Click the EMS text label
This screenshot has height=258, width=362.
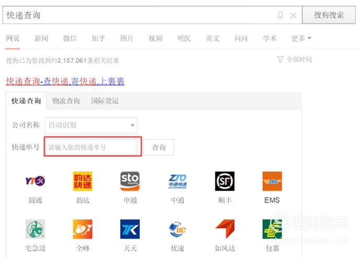point(272,200)
